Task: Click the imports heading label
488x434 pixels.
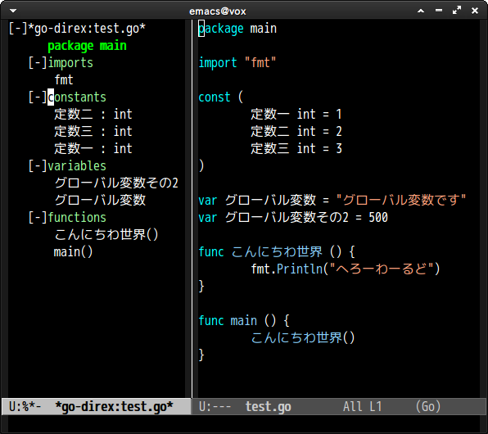Action: pyautogui.click(x=70, y=63)
